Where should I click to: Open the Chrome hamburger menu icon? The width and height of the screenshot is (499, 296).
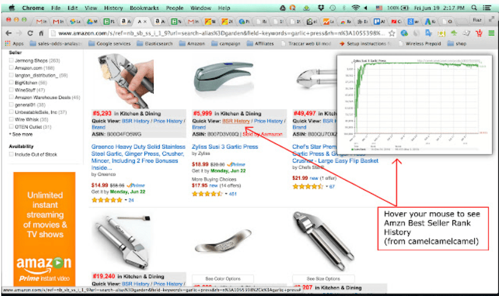[492, 33]
